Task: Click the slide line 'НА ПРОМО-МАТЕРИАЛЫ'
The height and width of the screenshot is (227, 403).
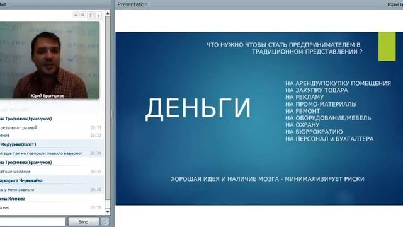Action: point(321,104)
